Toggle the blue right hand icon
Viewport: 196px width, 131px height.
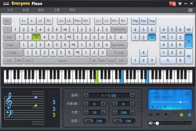click(x=189, y=115)
